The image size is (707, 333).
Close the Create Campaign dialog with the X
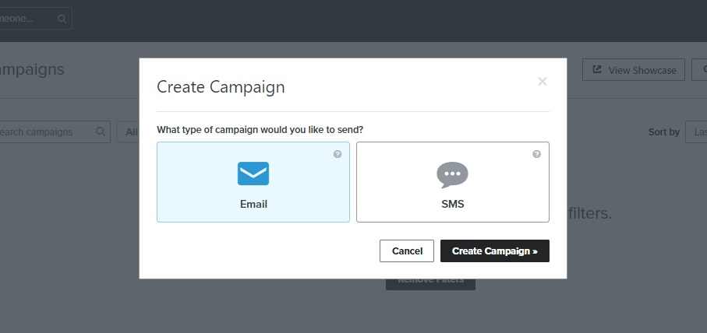click(x=543, y=82)
